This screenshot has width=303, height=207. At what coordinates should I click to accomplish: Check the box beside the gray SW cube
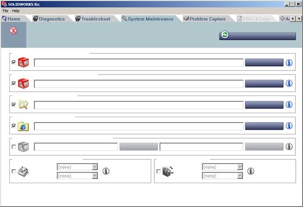[x=14, y=147]
